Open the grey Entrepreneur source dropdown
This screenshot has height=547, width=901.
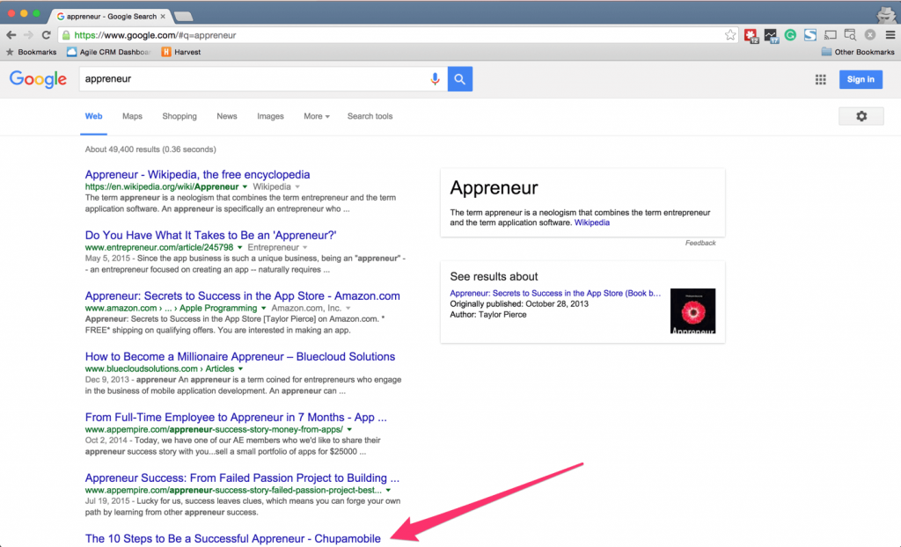[305, 248]
